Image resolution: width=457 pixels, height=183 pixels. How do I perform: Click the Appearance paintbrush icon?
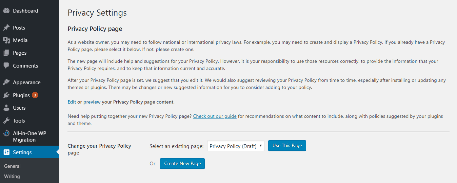click(6, 82)
